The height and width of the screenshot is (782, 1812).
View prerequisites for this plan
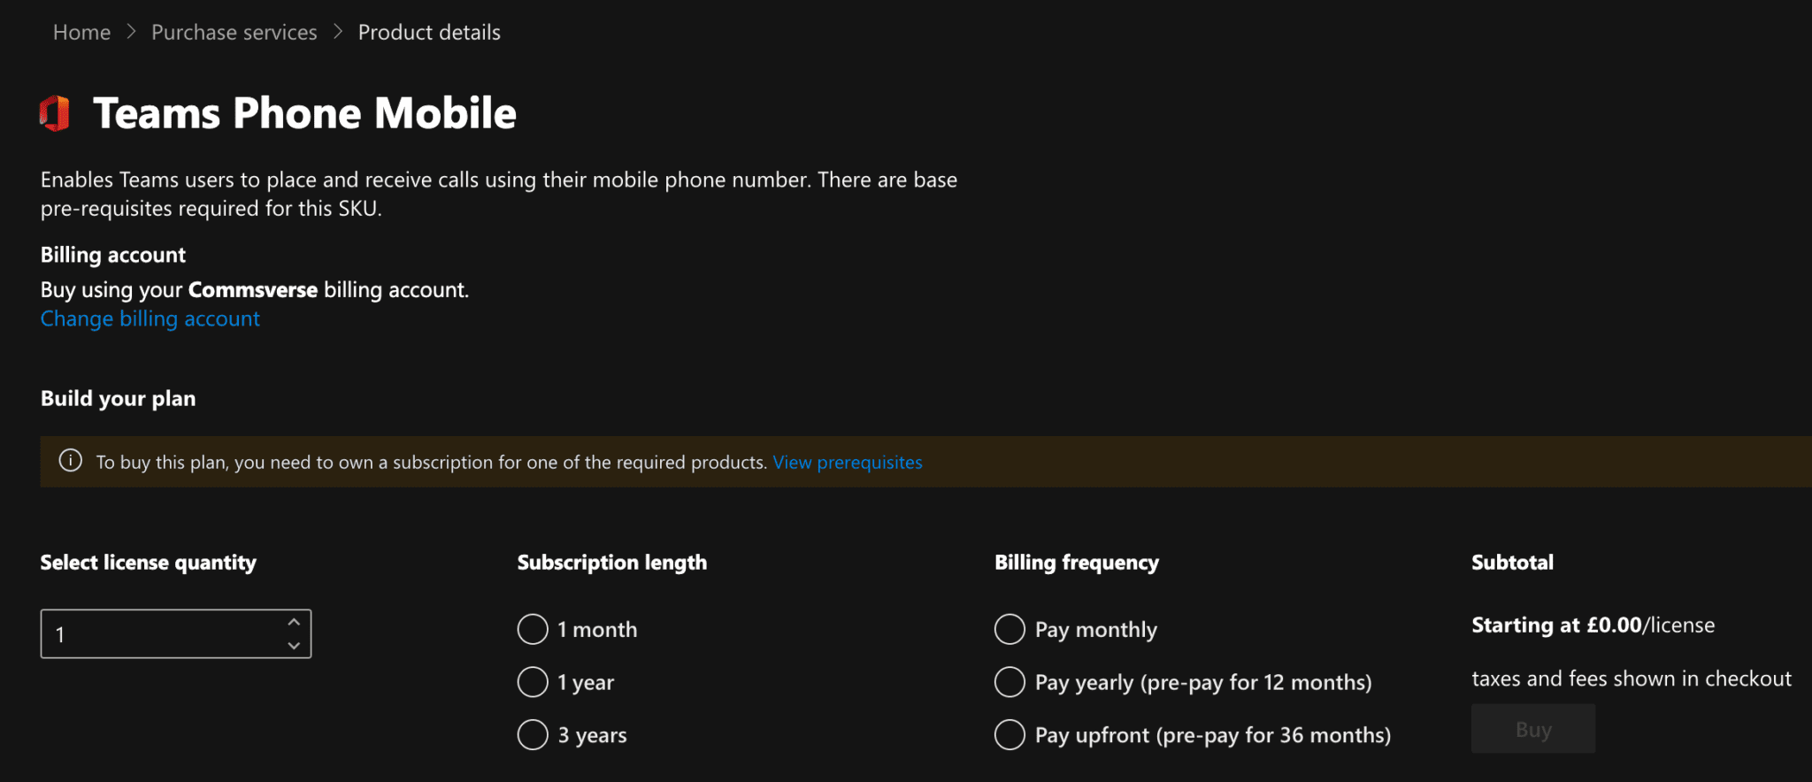[847, 461]
